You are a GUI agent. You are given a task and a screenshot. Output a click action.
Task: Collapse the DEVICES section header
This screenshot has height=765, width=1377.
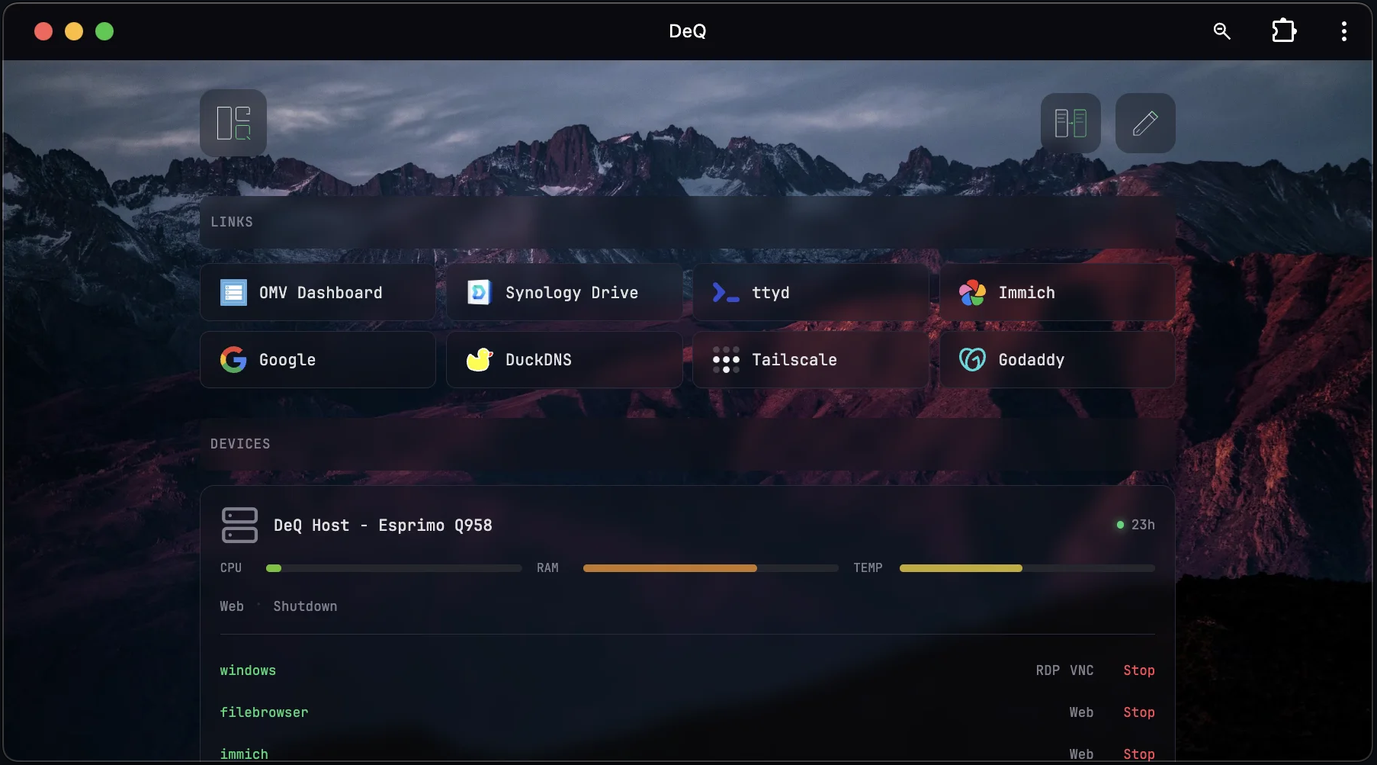[x=240, y=443]
